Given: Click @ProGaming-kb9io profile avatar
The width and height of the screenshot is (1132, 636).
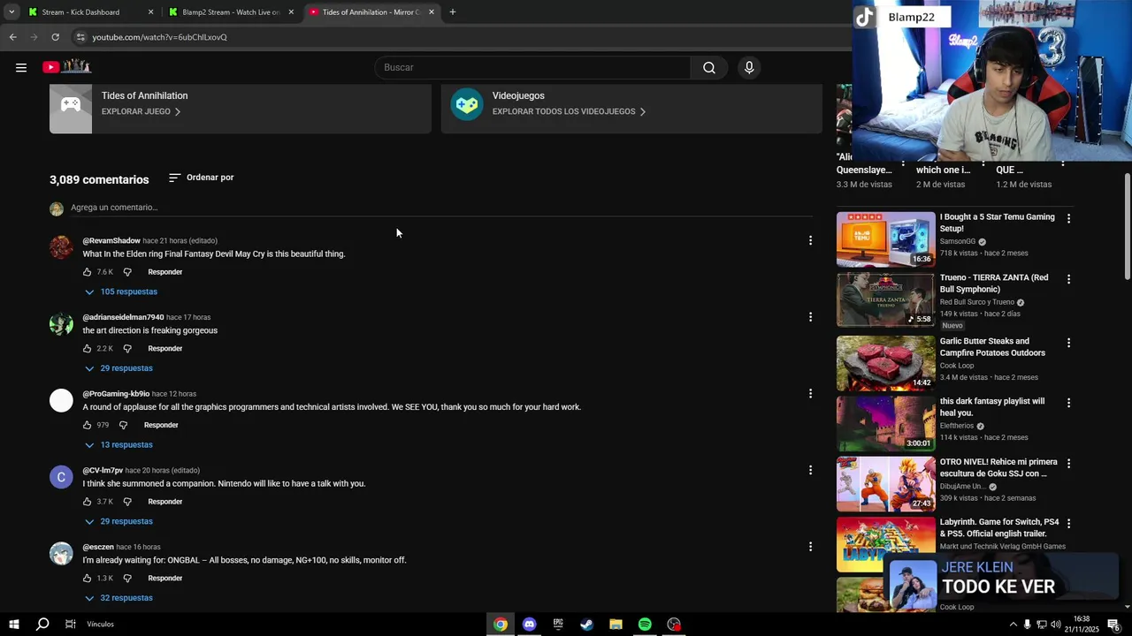Looking at the screenshot, I should 61,400.
